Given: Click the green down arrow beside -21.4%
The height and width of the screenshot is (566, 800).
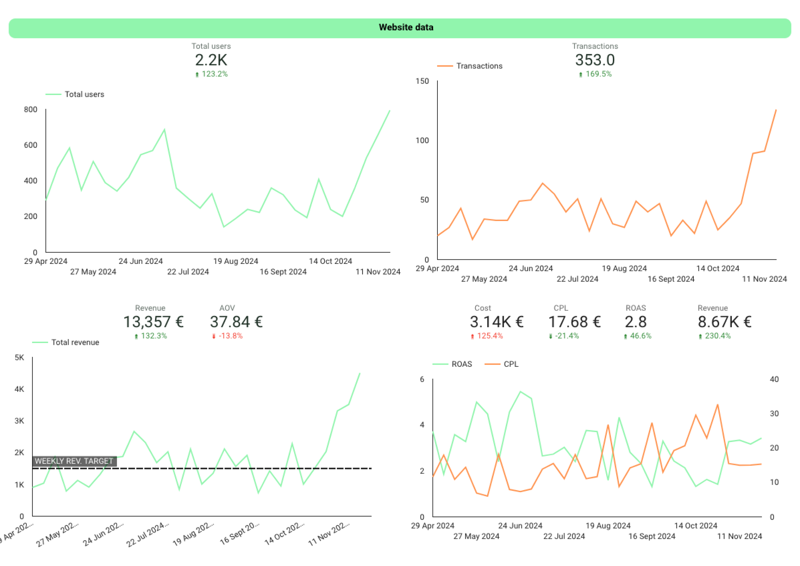Looking at the screenshot, I should [550, 336].
